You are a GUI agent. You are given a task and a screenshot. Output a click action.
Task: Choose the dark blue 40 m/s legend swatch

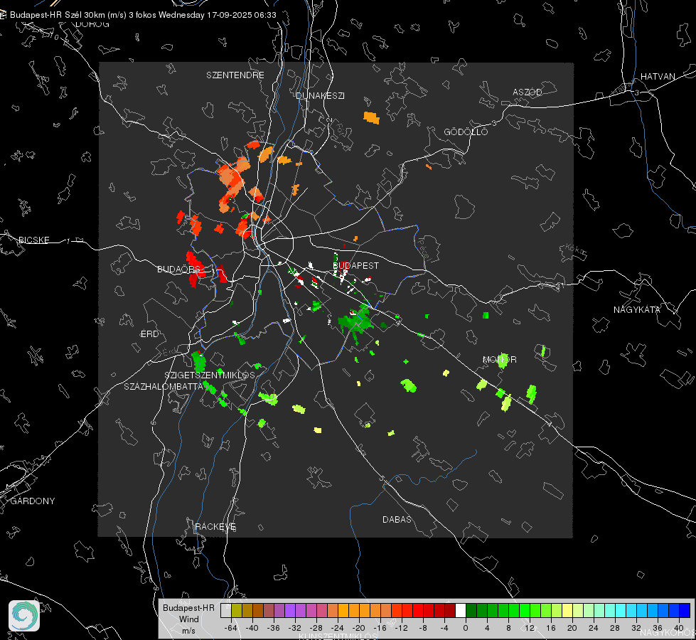[685, 611]
